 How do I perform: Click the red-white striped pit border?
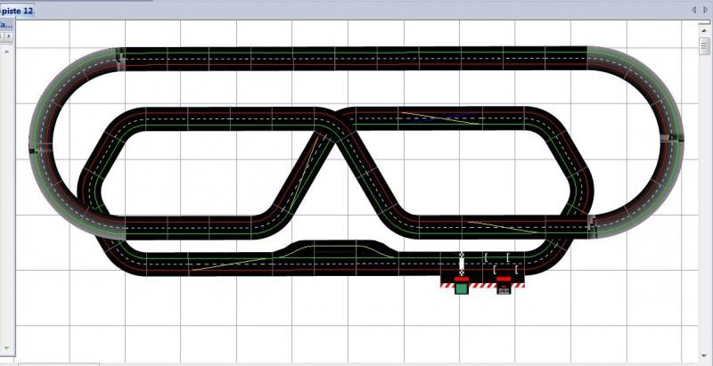coord(481,287)
